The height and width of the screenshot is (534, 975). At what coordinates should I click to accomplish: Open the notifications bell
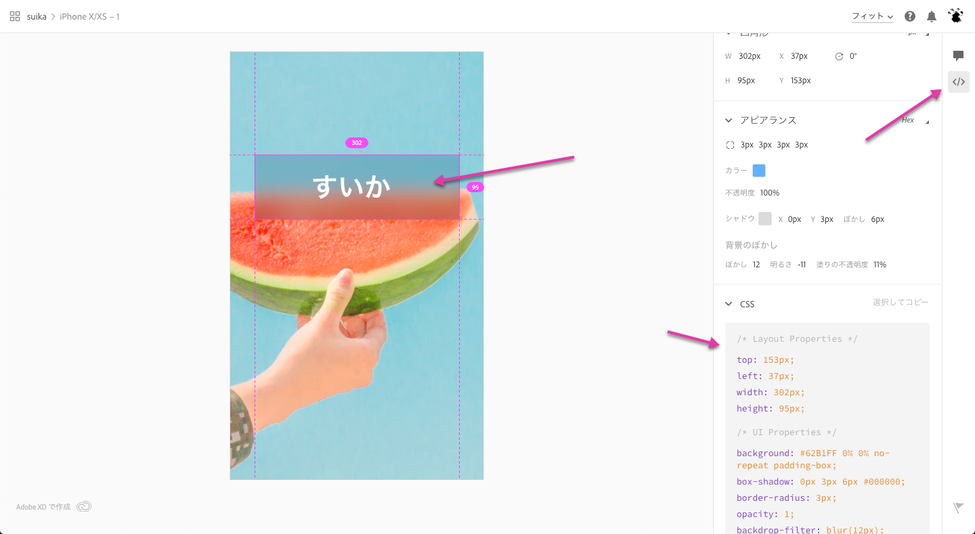coord(932,16)
